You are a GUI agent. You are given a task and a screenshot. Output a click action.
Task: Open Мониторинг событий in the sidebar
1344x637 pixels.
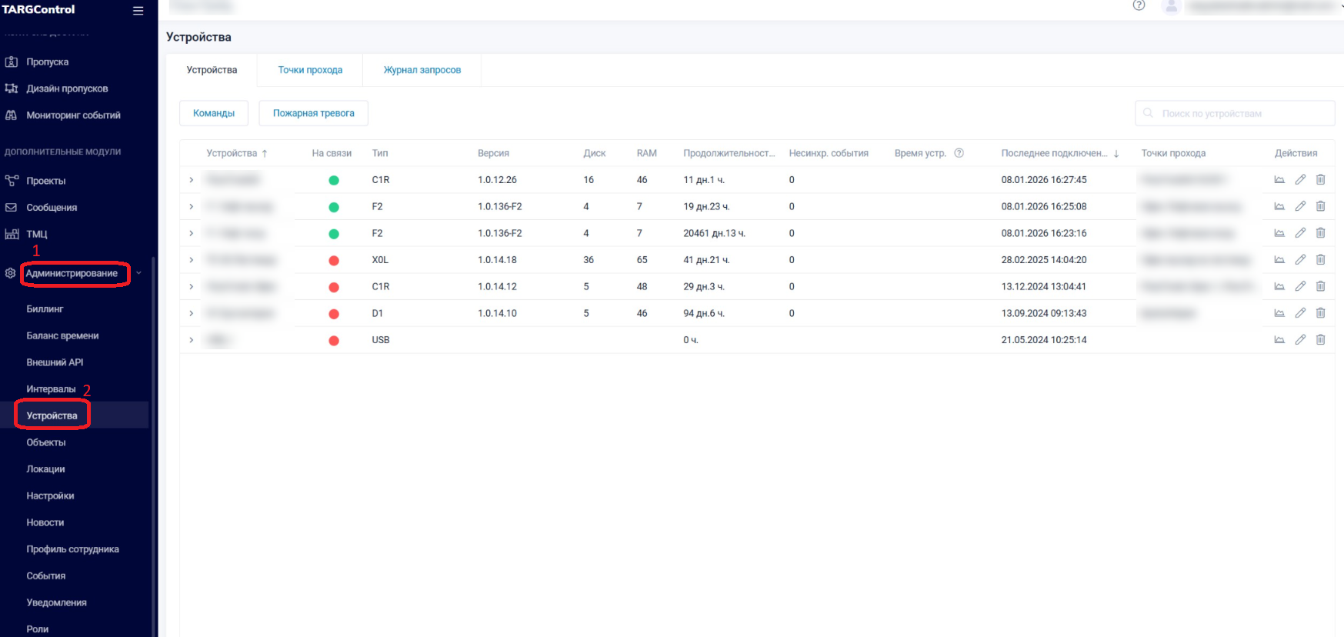(x=73, y=115)
